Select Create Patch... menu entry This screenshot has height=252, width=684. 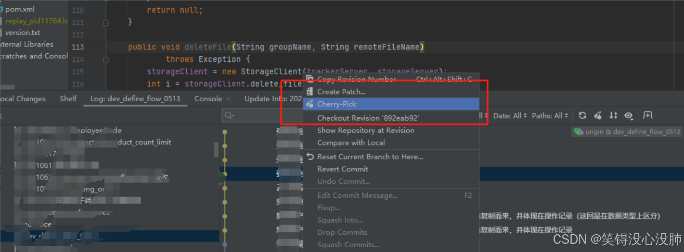click(341, 92)
